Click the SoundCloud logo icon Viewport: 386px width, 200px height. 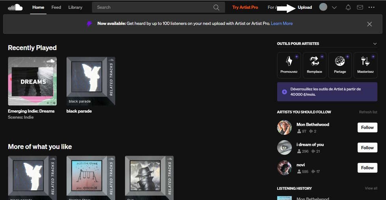click(15, 7)
